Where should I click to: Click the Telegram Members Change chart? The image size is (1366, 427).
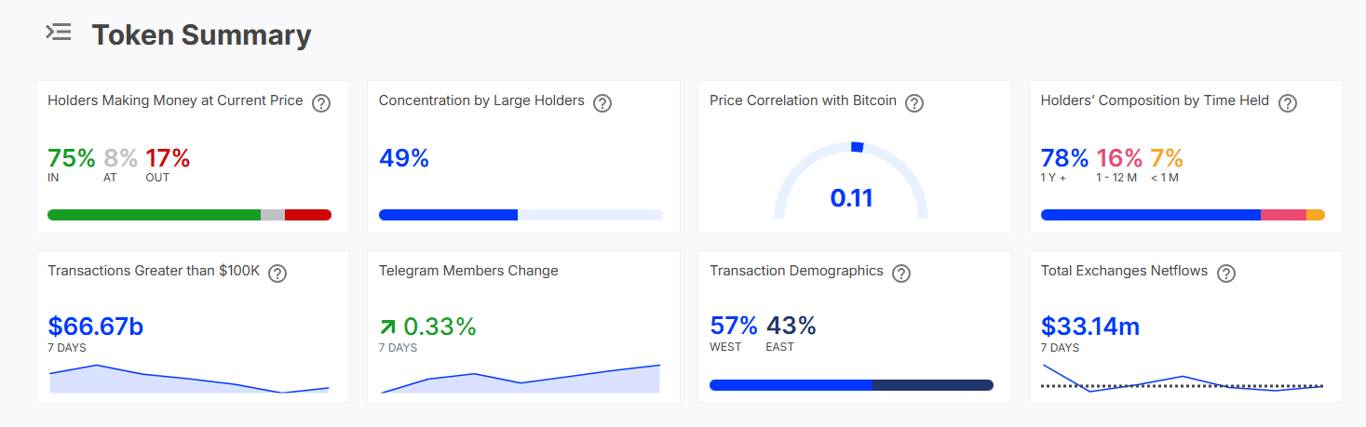521,380
